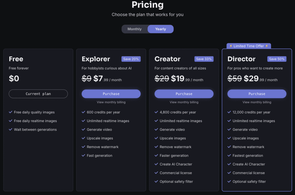The image size is (295, 195).
Task: Purchase the Explorer plan
Action: 111,94
